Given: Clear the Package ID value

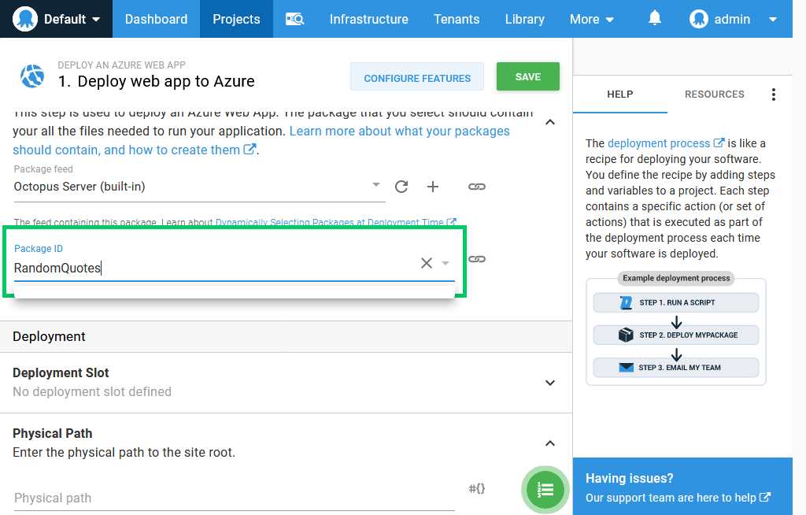Looking at the screenshot, I should (x=426, y=263).
